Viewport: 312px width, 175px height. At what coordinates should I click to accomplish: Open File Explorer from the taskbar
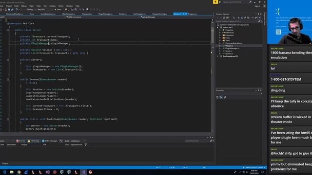click(x=12, y=172)
